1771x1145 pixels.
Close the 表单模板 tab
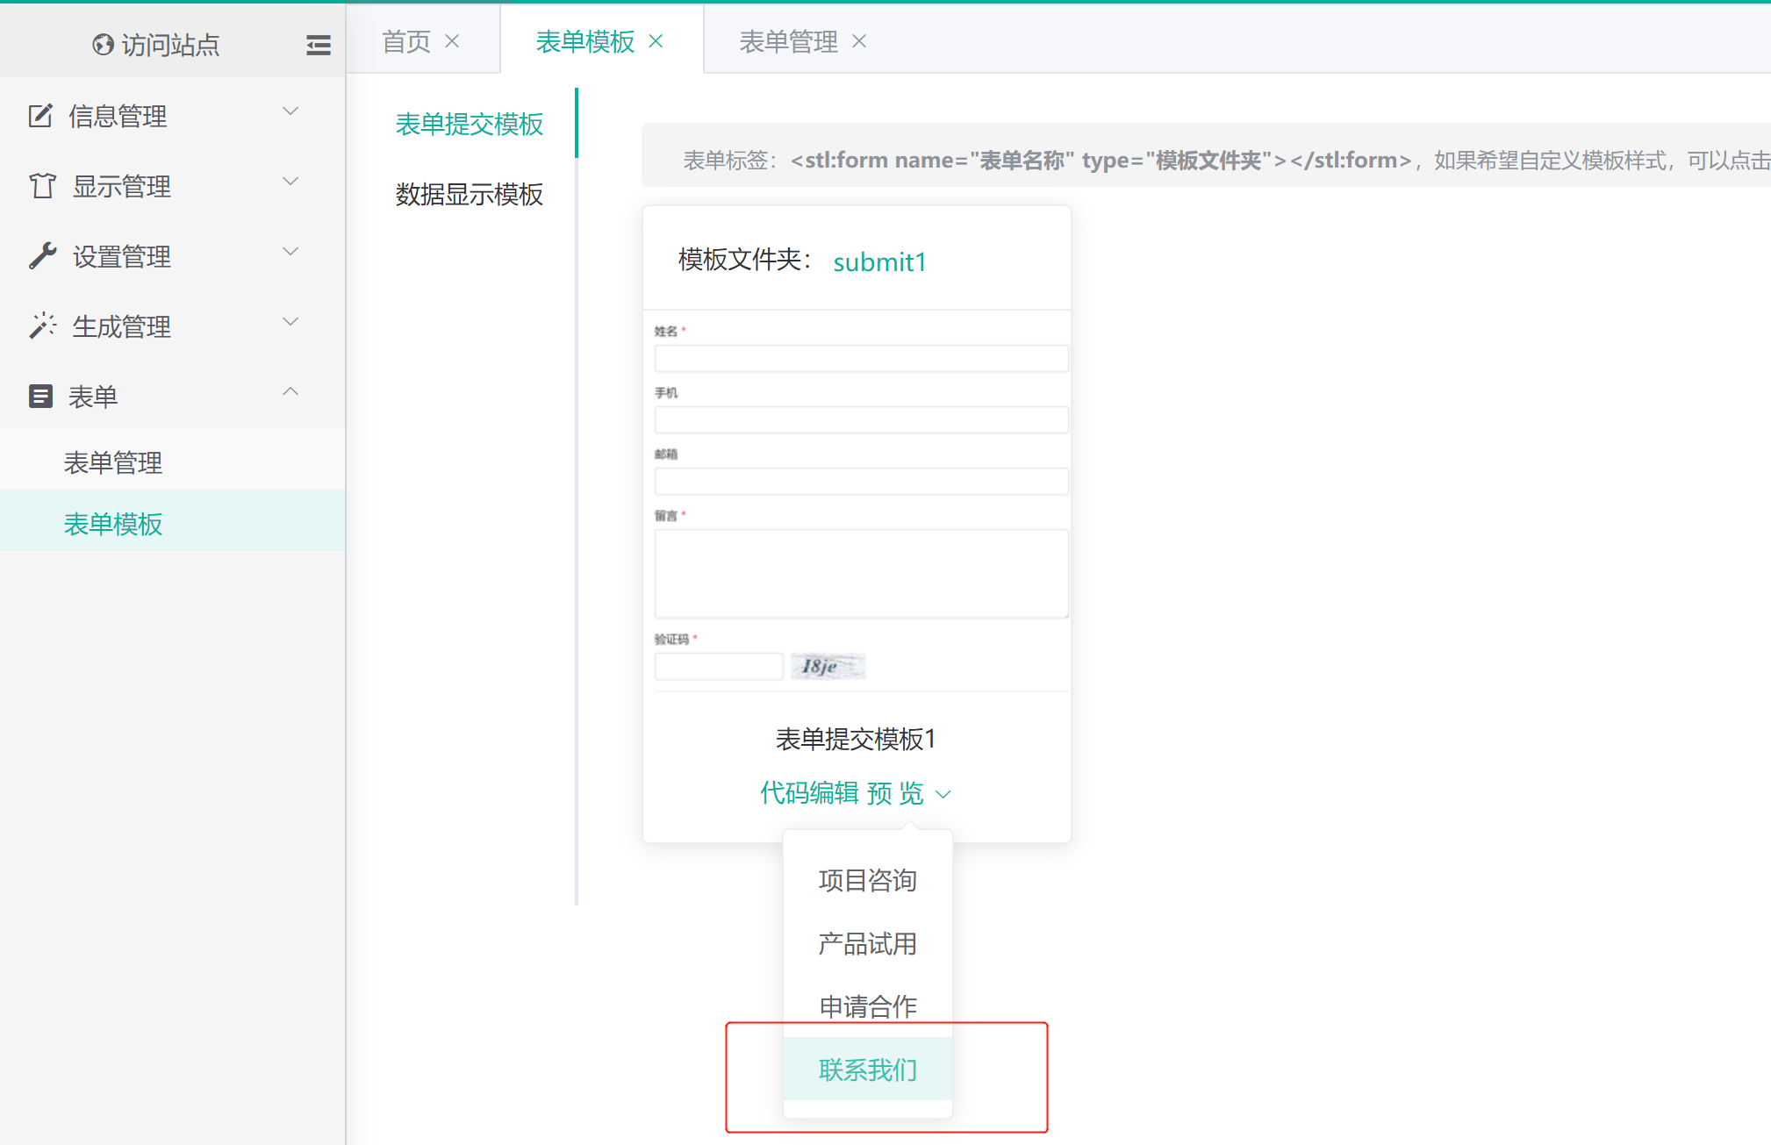point(656,41)
